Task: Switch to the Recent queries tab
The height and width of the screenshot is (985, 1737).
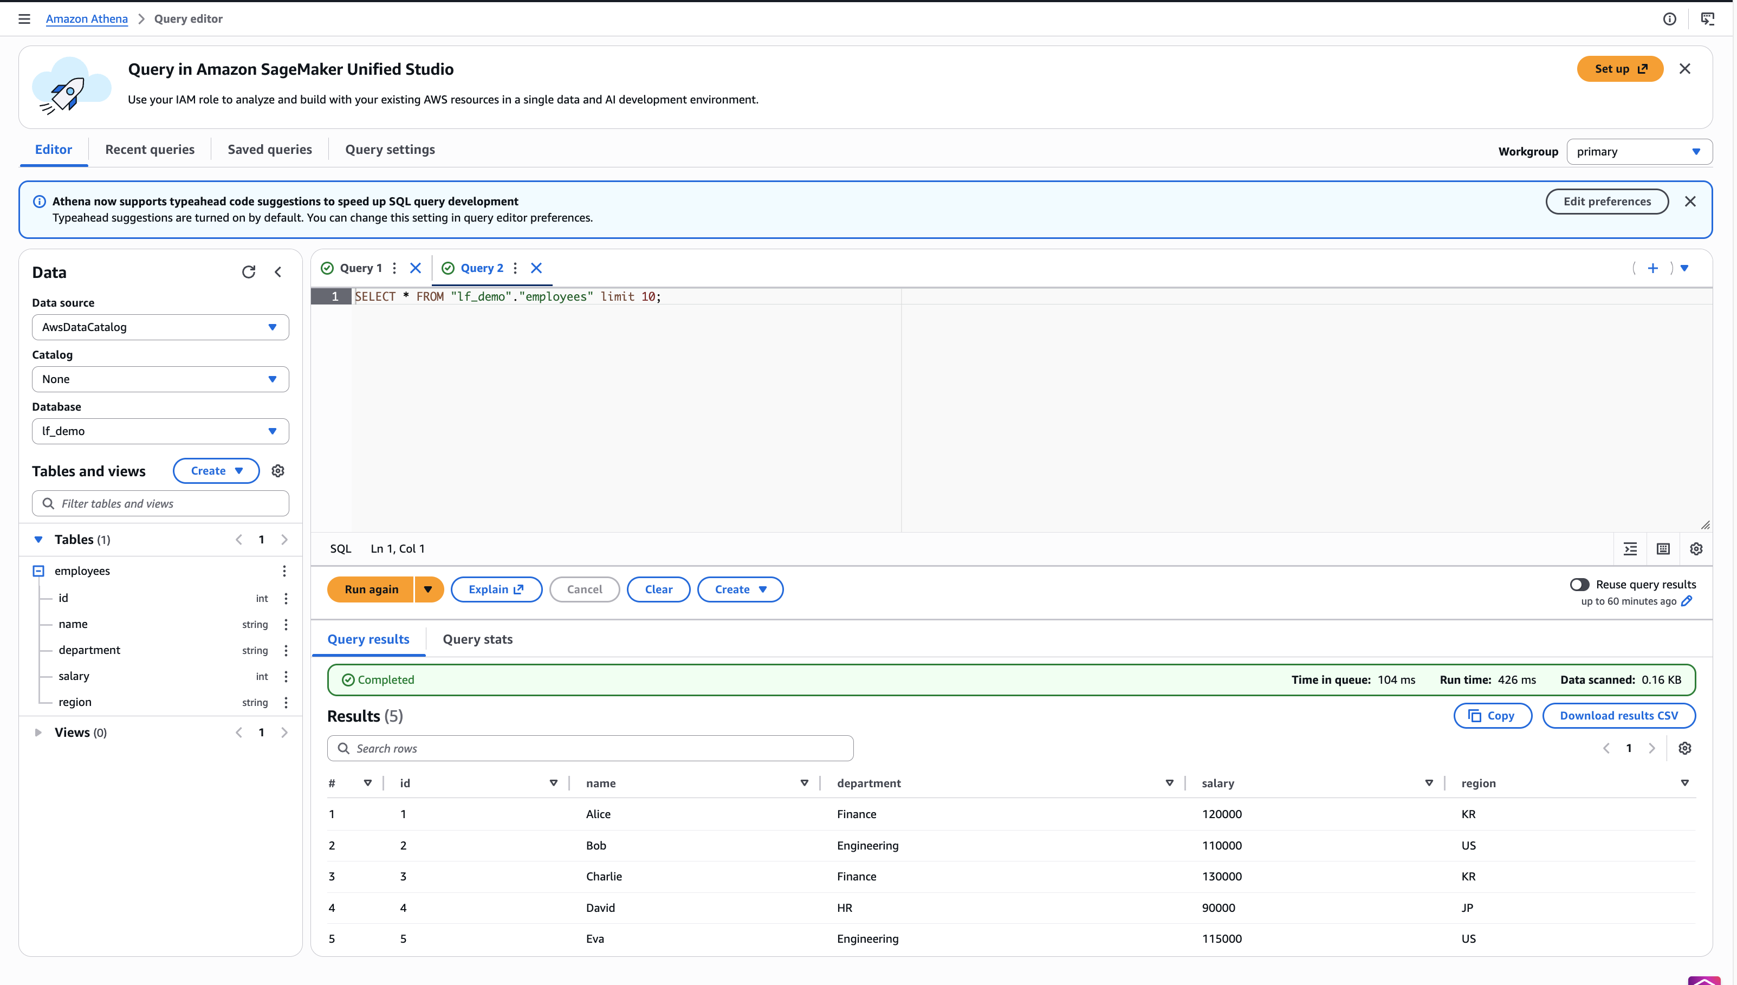Action: pos(150,150)
